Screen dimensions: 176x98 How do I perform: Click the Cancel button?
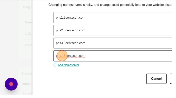tap(156, 79)
